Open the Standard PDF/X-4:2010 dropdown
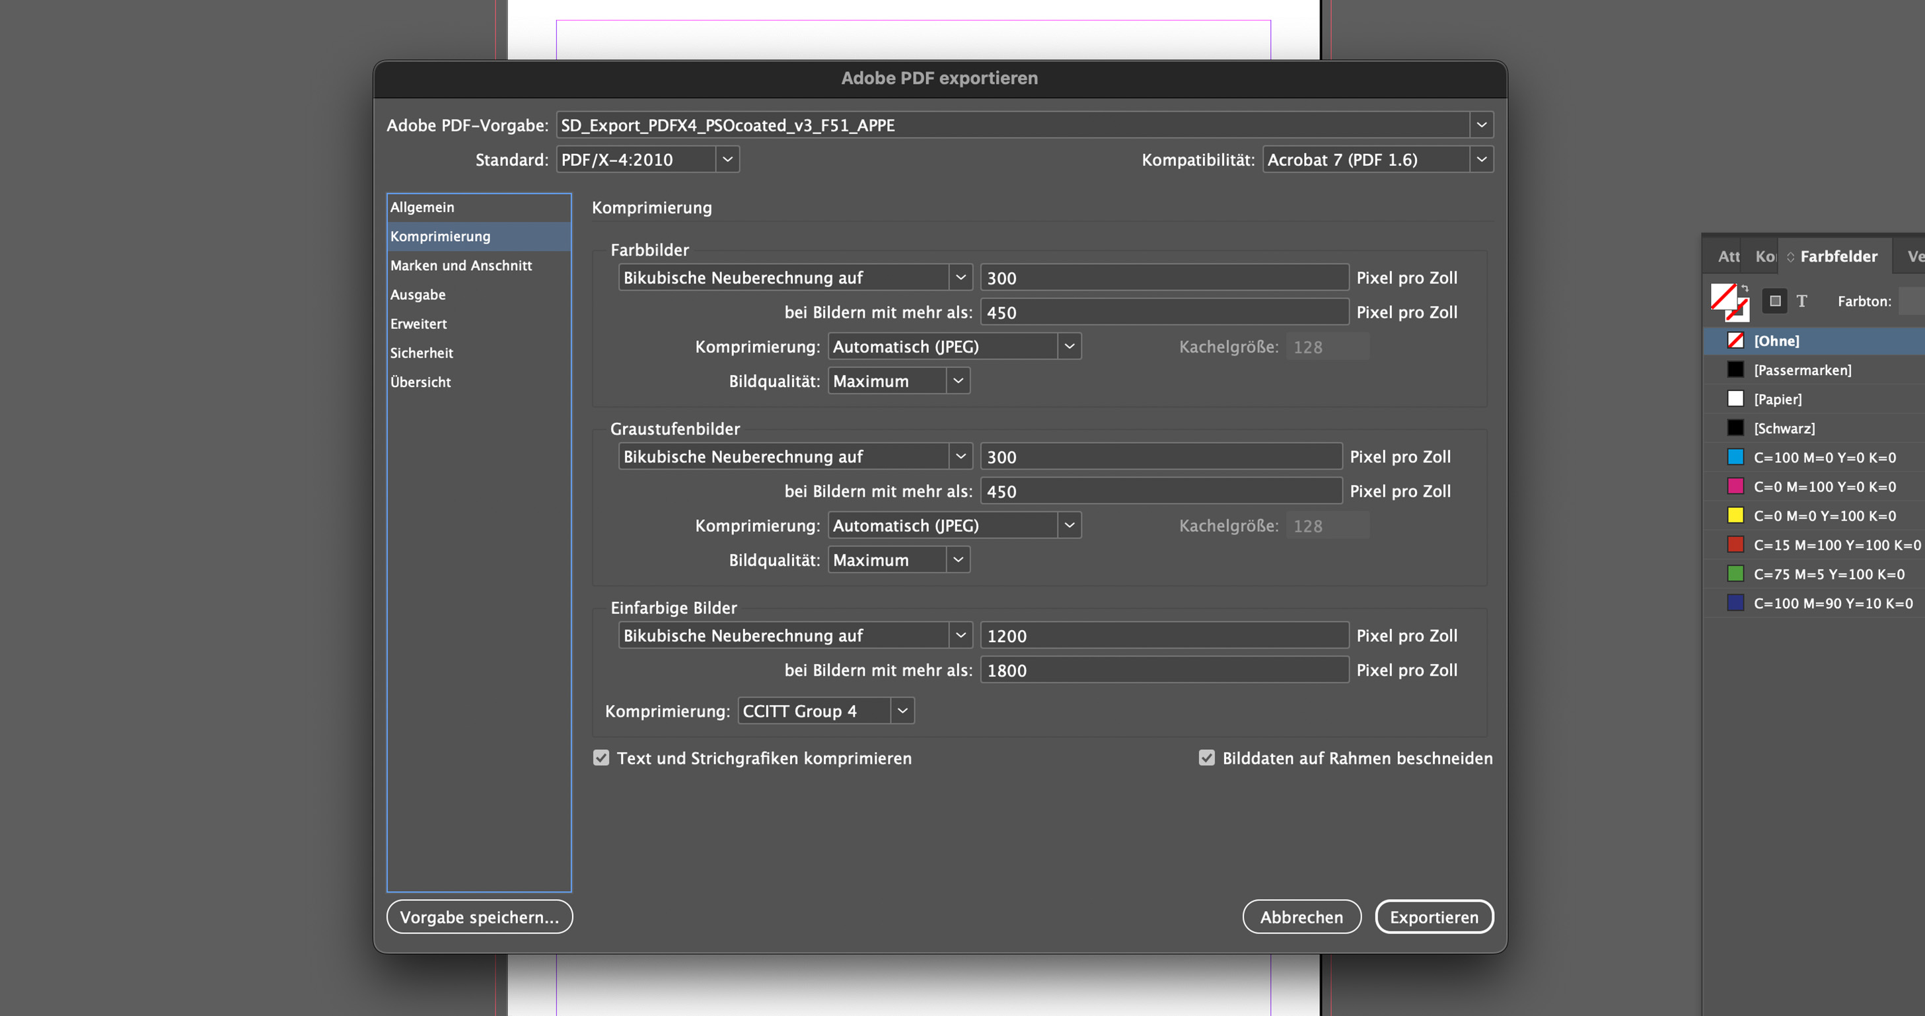Image resolution: width=1925 pixels, height=1016 pixels. pos(727,159)
